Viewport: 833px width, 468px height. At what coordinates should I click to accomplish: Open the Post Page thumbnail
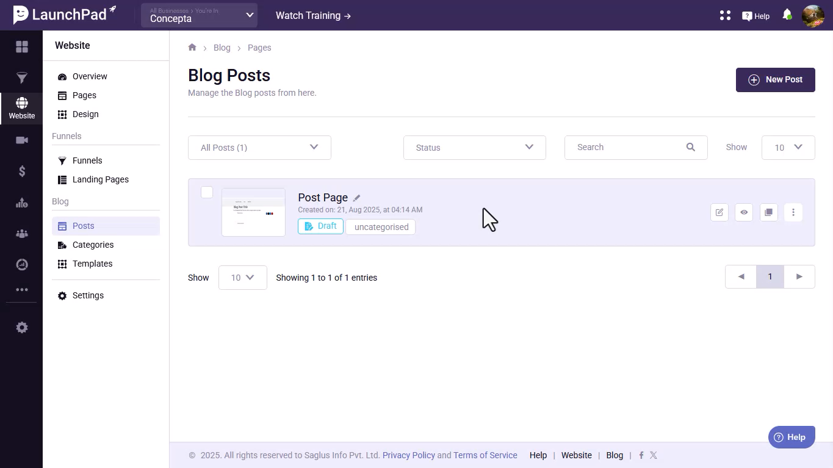point(253,212)
